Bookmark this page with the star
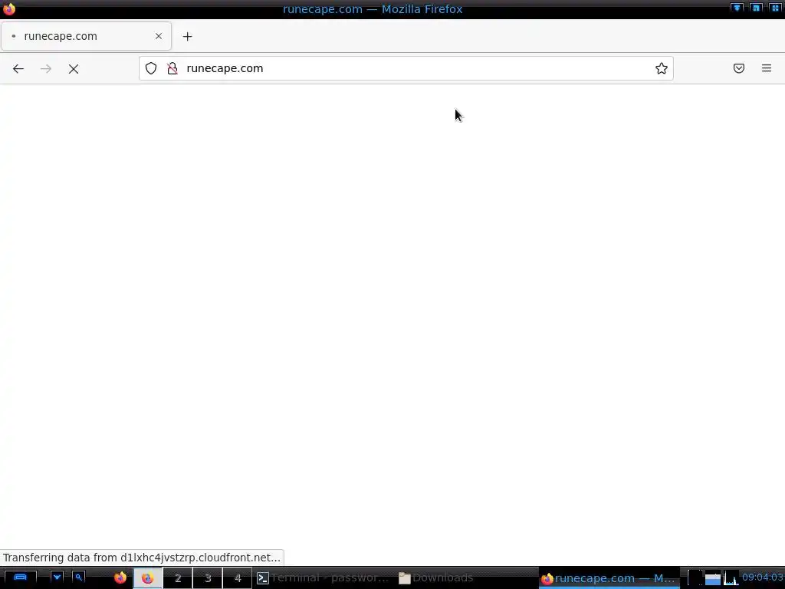The width and height of the screenshot is (785, 589). click(x=662, y=68)
